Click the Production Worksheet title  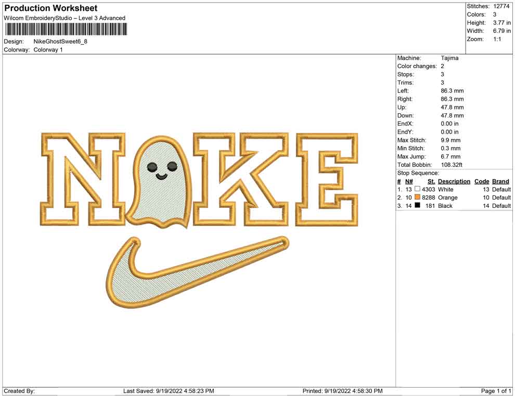[51, 8]
